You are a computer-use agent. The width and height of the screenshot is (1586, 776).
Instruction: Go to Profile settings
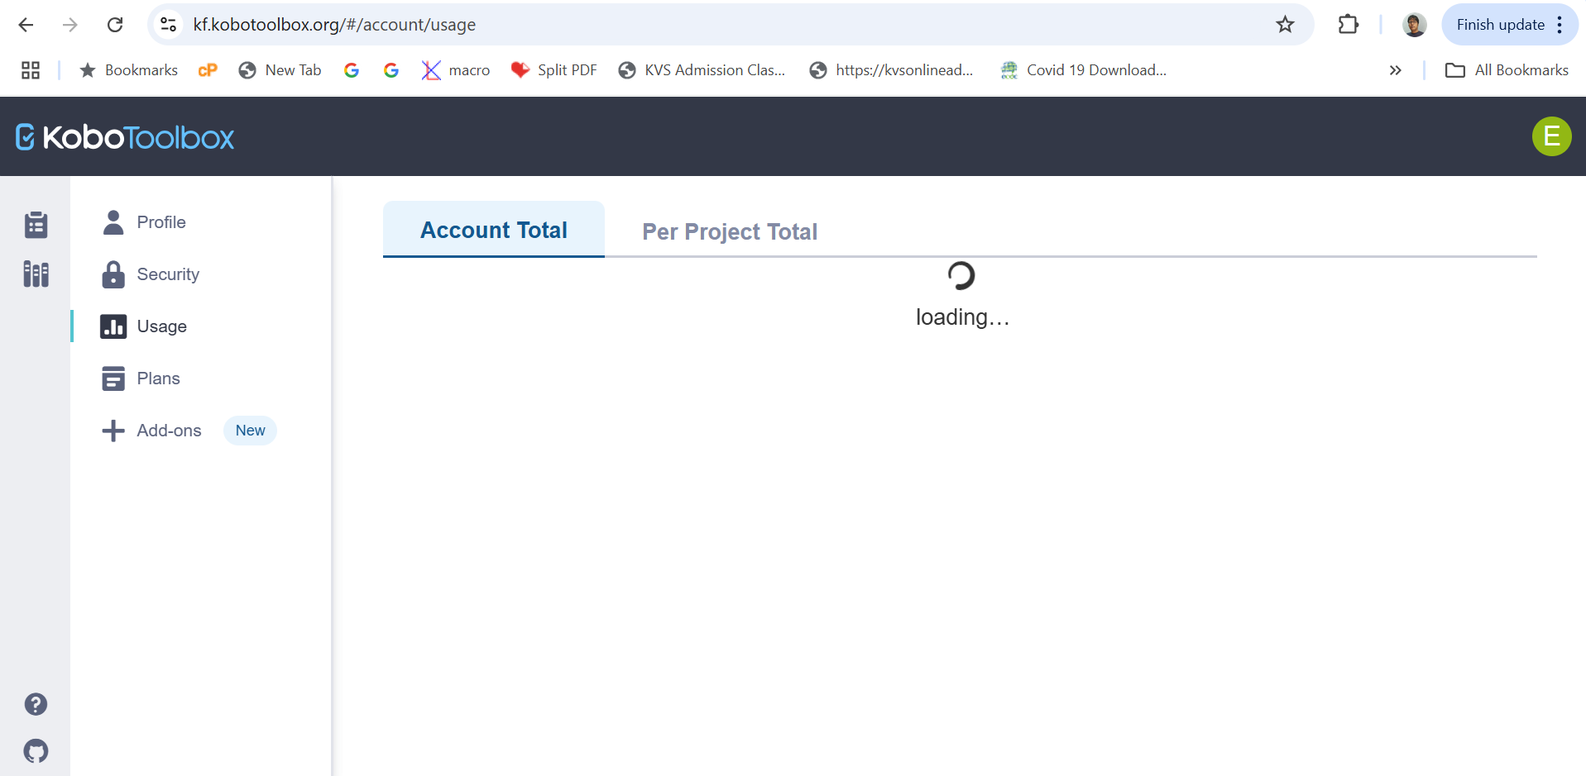tap(161, 222)
